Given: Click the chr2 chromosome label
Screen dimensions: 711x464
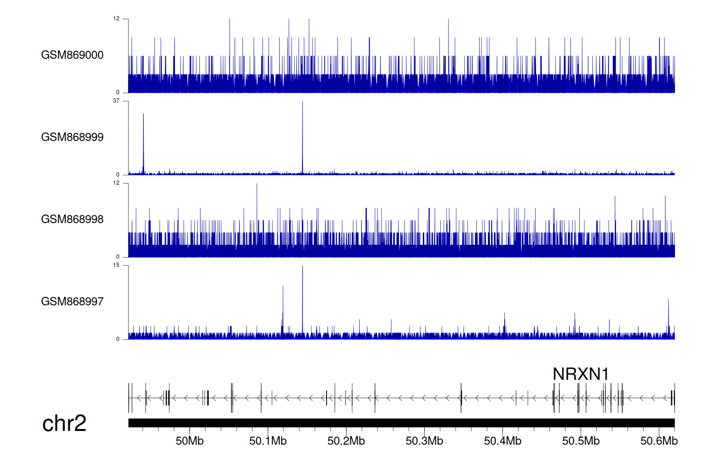Looking at the screenshot, I should click(64, 423).
